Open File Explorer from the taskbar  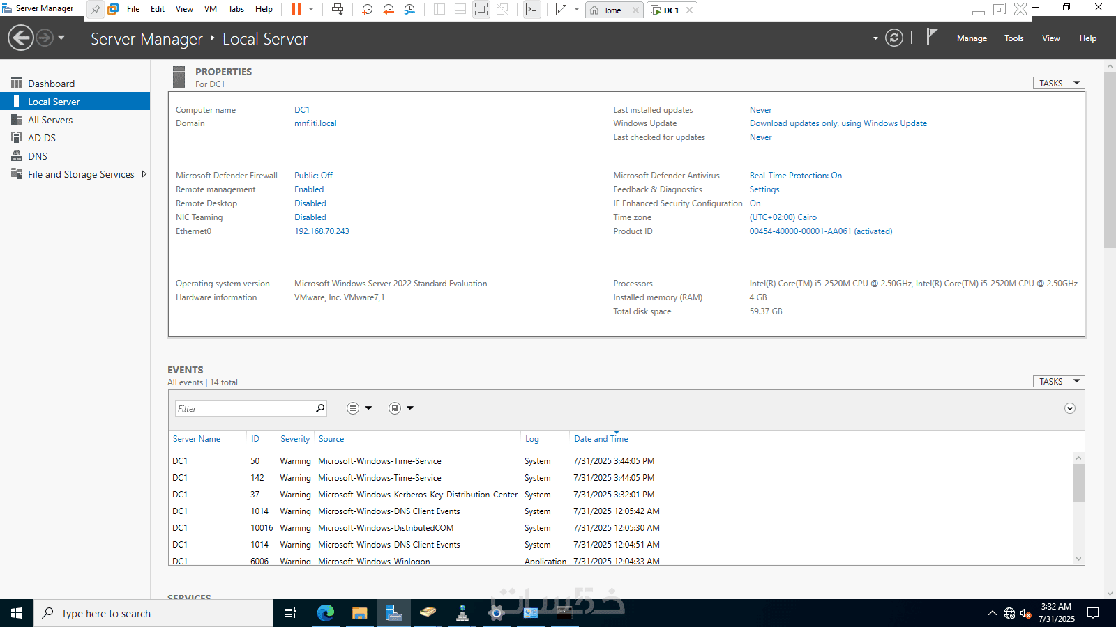tap(359, 613)
